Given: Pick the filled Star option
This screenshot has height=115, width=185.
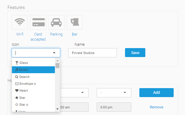Looking at the screenshot, I should click(33, 98).
